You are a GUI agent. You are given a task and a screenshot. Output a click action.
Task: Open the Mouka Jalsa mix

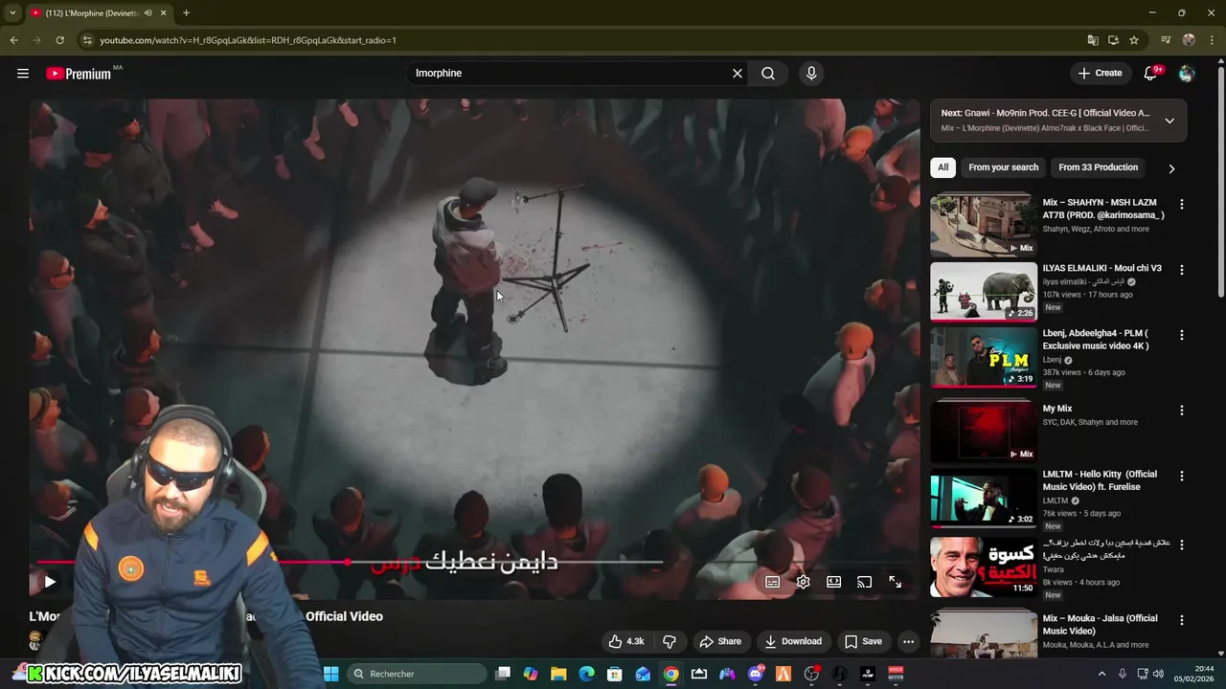983,634
